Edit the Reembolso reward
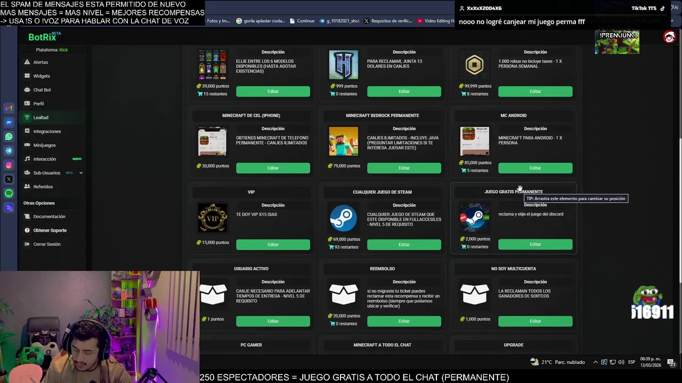The image size is (682, 383). pos(404,321)
